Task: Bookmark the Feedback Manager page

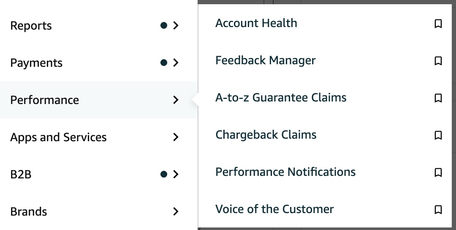Action: [438, 61]
